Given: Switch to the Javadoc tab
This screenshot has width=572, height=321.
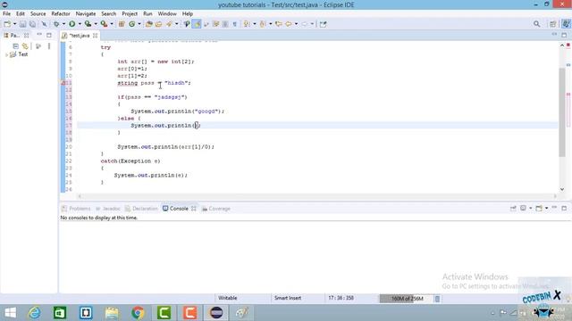Looking at the screenshot, I should click(108, 209).
